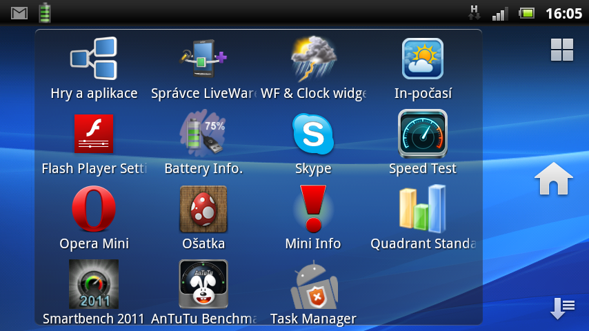Tap the status bar battery level icon

click(527, 14)
